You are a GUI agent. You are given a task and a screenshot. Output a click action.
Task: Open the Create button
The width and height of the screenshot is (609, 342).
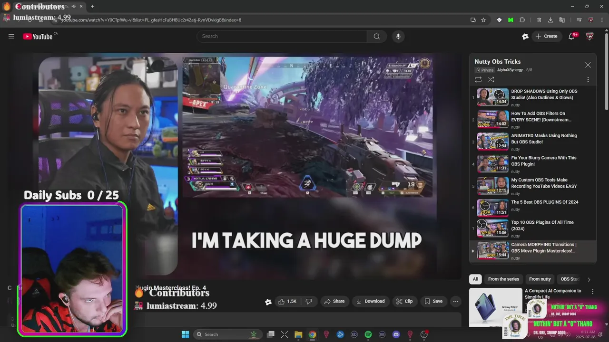(546, 36)
